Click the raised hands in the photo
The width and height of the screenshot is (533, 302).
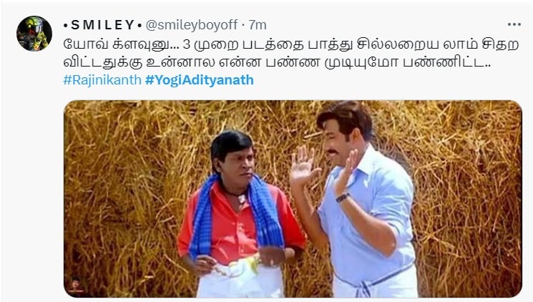323,168
